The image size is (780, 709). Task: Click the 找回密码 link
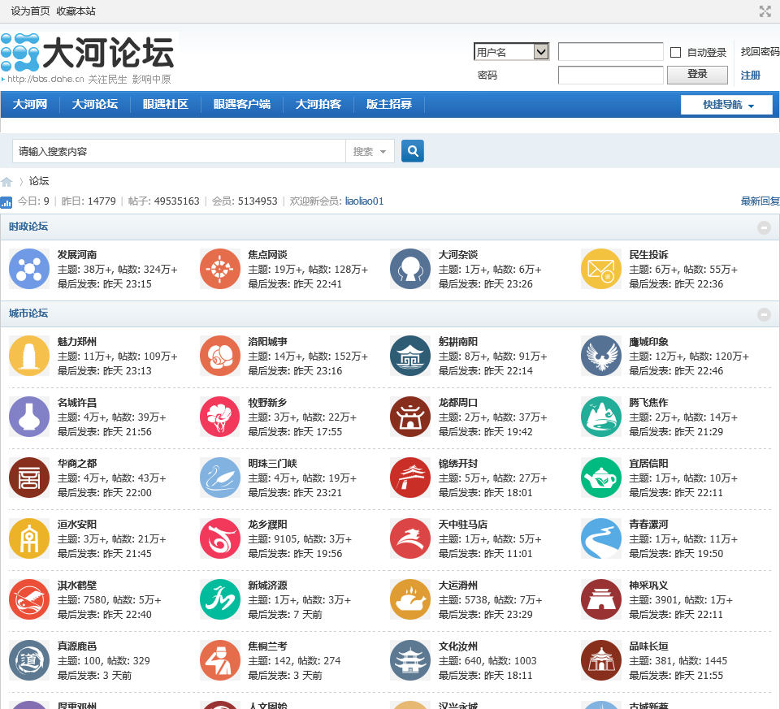point(760,52)
